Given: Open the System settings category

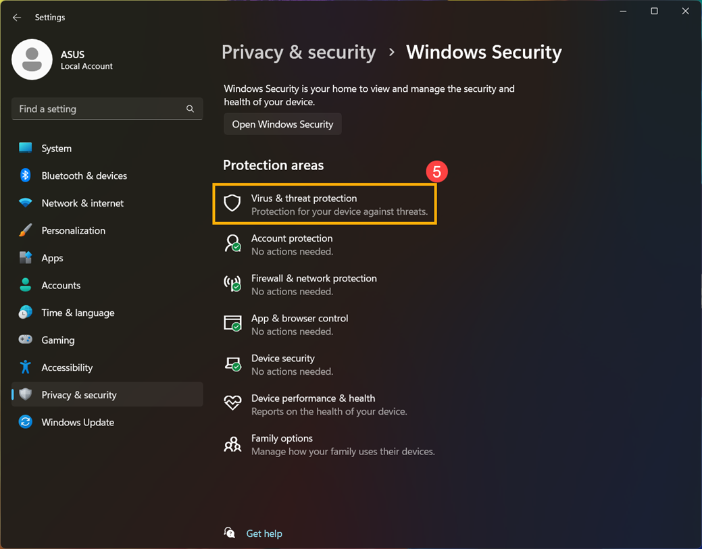Looking at the screenshot, I should 107,148.
